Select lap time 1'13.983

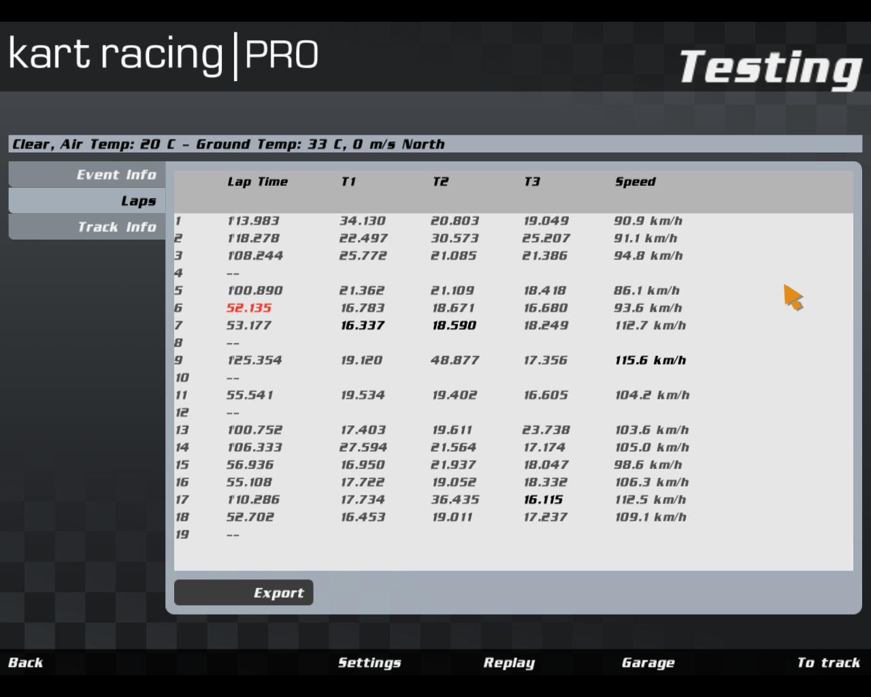coord(253,221)
